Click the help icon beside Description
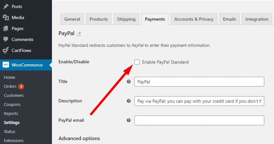The height and width of the screenshot is (144, 274). click(x=129, y=101)
